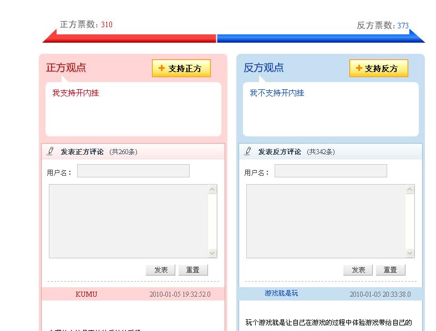Click the 发表正方评论 section title
The width and height of the screenshot is (436, 331).
82,152
